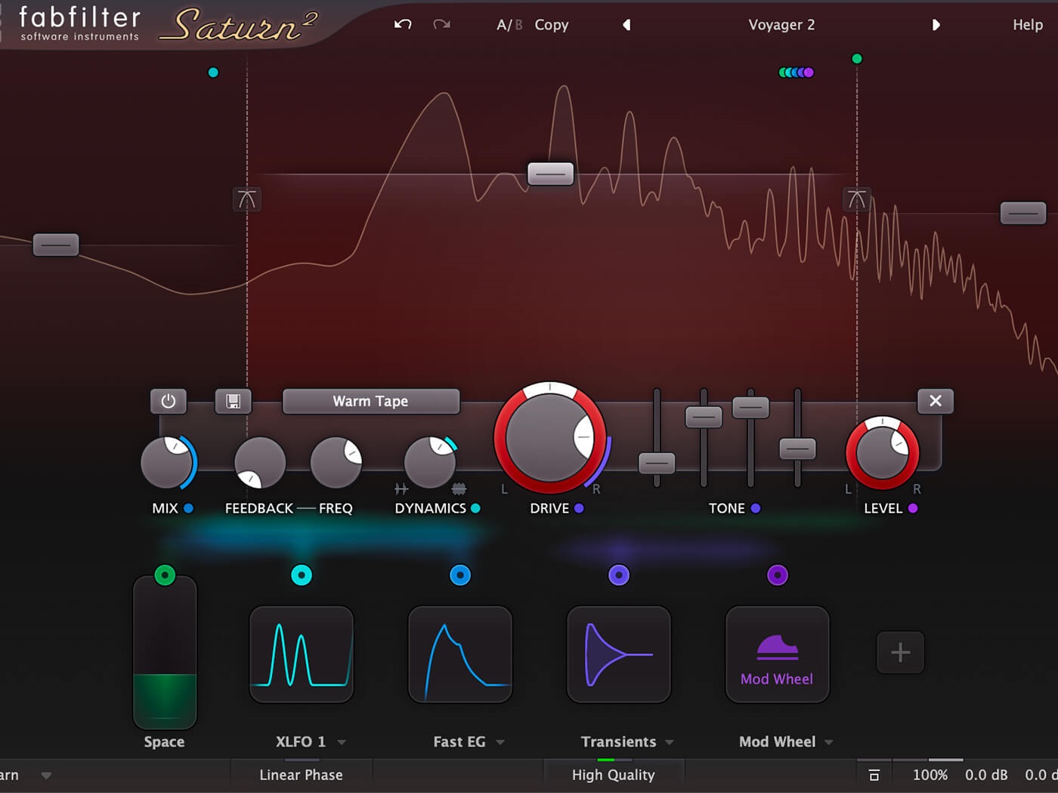Viewport: 1058px width, 793px height.
Task: Open the Warm Tape saturation style dropdown
Action: [370, 401]
